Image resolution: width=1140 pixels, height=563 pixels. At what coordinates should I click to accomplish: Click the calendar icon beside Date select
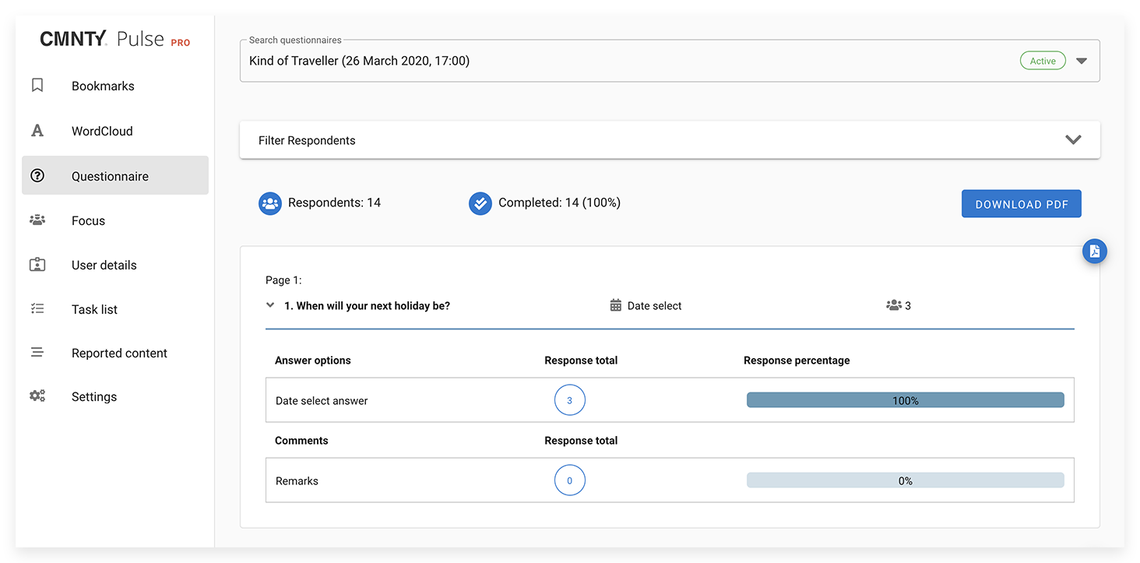616,305
